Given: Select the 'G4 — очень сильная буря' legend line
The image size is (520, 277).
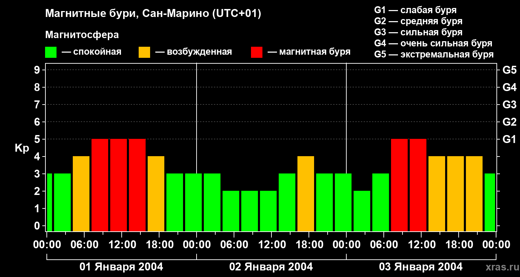Looking at the screenshot, I should (x=433, y=43).
